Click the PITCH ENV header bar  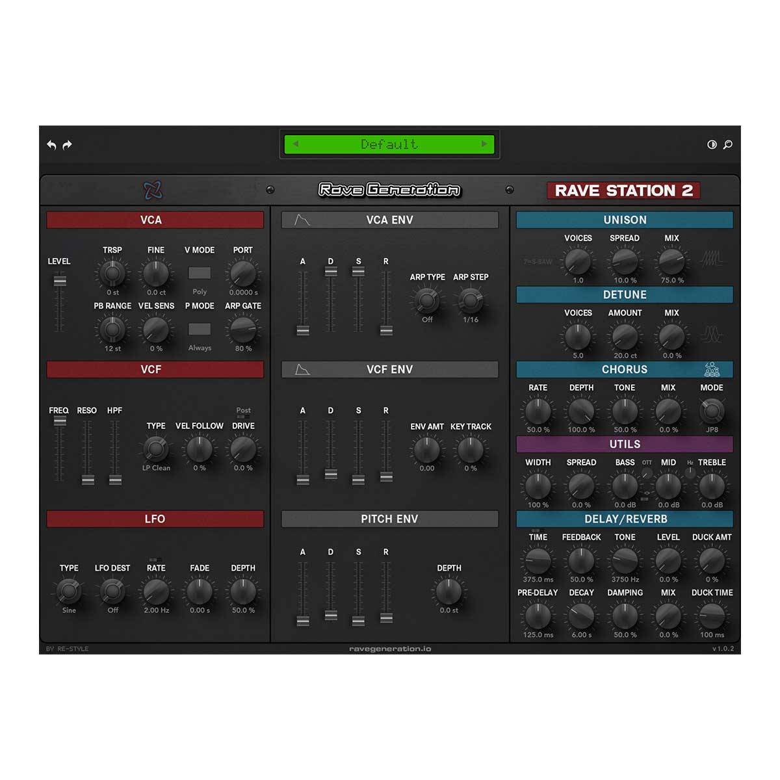[390, 519]
